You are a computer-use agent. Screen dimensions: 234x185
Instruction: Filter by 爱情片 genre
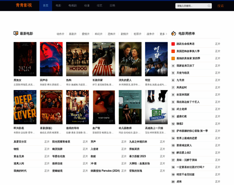(86, 34)
